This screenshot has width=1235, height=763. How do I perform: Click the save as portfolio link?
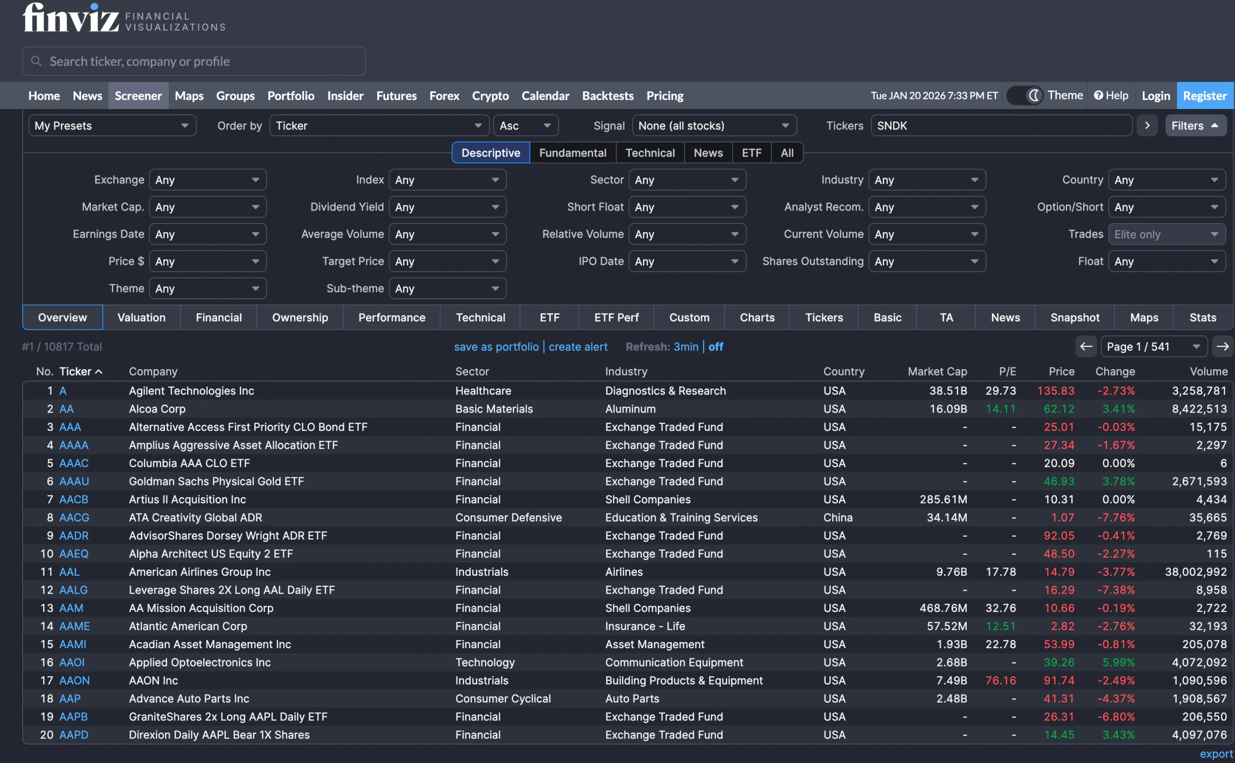coord(496,347)
